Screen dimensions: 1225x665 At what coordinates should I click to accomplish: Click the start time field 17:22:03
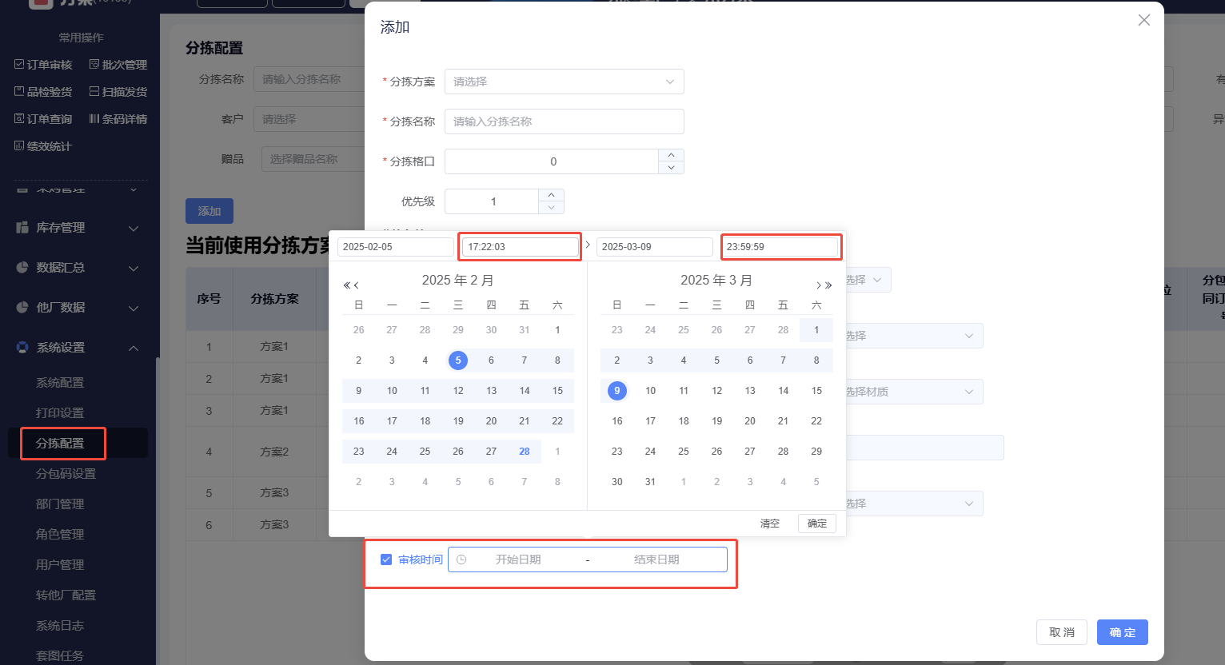[521, 247]
